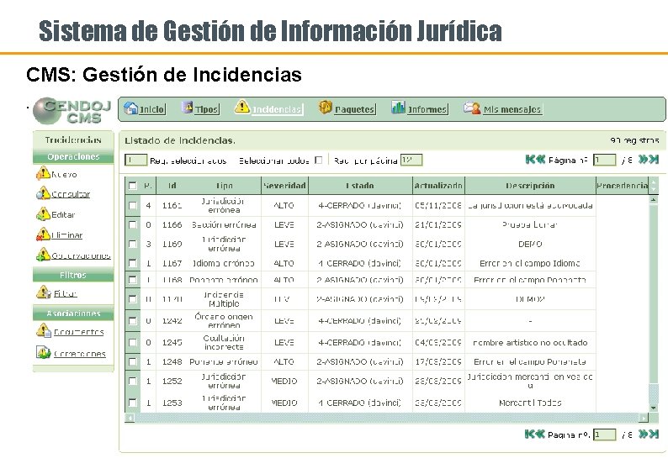Check the row for incidence 1167

(x=132, y=263)
